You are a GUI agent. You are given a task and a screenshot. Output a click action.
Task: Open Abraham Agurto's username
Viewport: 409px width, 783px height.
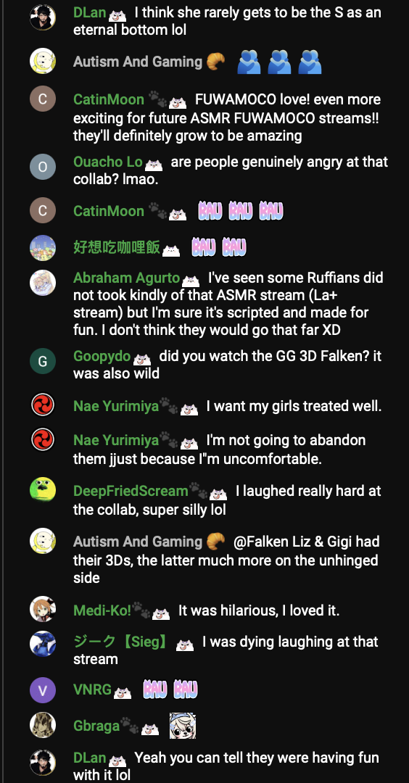(x=126, y=278)
